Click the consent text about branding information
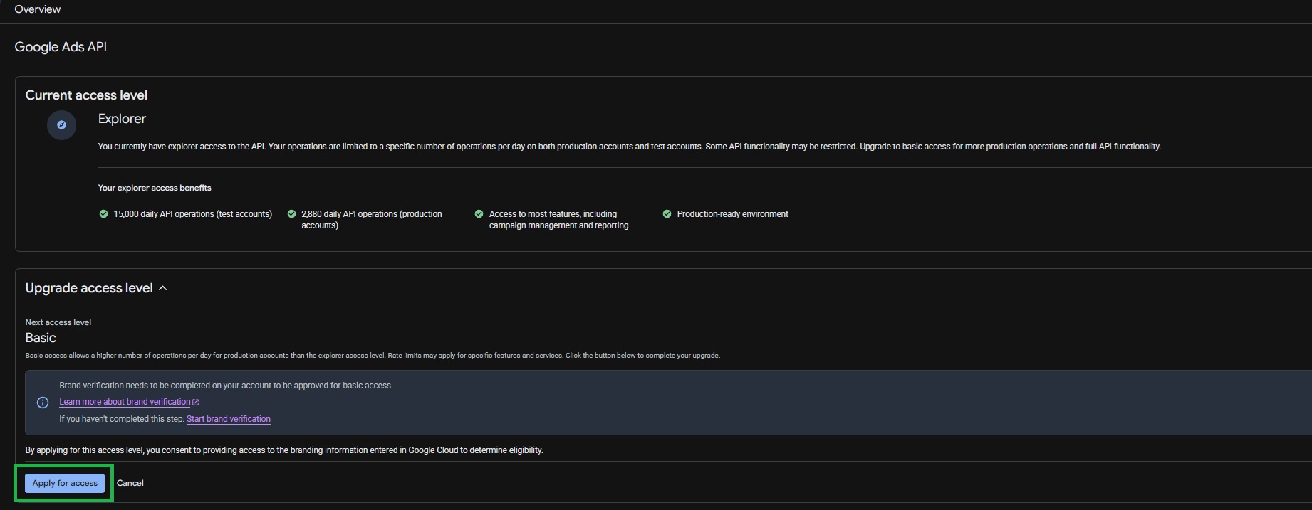Image resolution: width=1312 pixels, height=510 pixels. coord(284,450)
